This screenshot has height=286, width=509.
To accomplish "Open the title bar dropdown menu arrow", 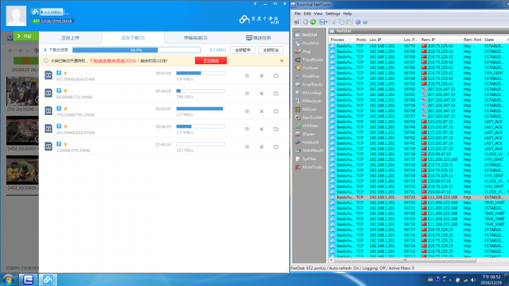I will tap(255, 4).
